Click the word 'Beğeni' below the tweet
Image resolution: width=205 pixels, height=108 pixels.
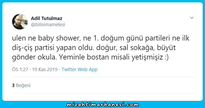[23, 85]
